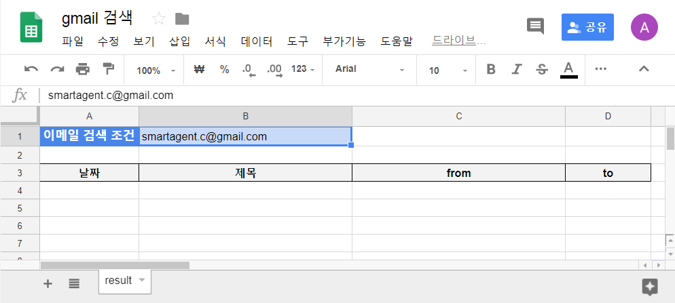Select column A header
The width and height of the screenshot is (675, 303).
pos(89,116)
